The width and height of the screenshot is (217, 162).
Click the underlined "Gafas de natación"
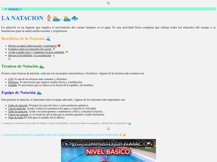18,105
